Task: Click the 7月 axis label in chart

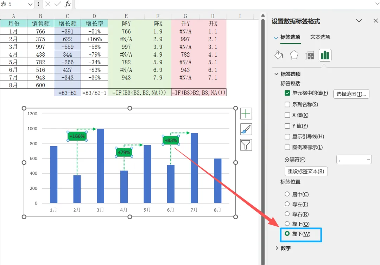Action: pos(194,210)
